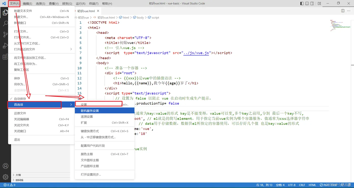354x188 pixels.
Task: Click the body breadcrumb segment
Action: (139, 18)
